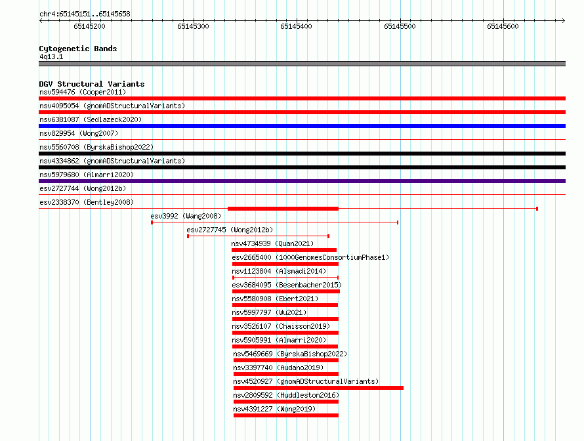Click the nsv594476 (Cooper2011) variant label
Viewport: 584px width, 441px height.
[x=83, y=92]
